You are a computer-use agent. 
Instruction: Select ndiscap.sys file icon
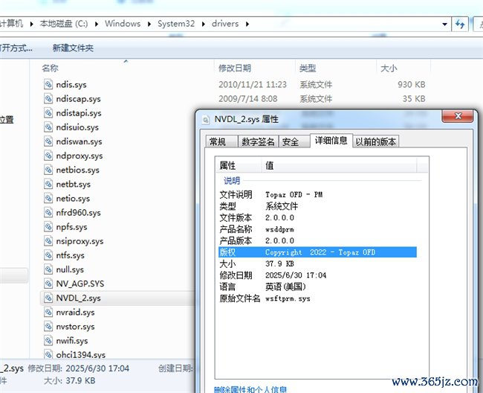pos(48,98)
